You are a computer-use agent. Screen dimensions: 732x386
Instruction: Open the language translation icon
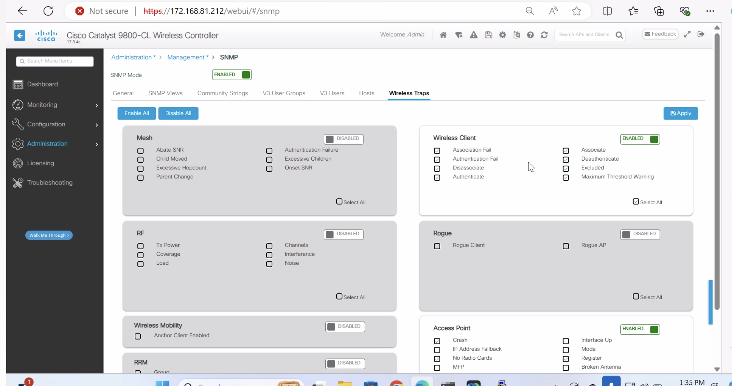[x=516, y=35]
